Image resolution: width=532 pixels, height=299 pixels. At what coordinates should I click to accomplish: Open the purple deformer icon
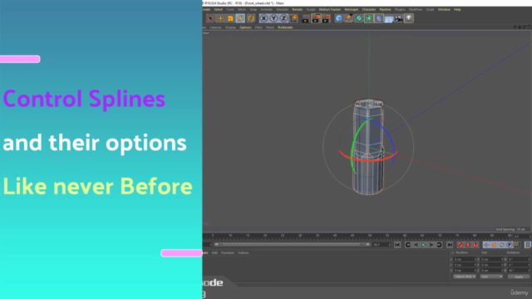(379, 18)
